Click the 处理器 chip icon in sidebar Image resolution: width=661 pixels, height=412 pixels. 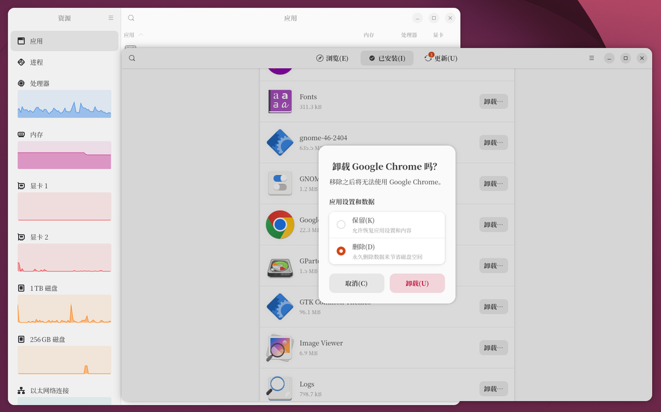point(21,83)
